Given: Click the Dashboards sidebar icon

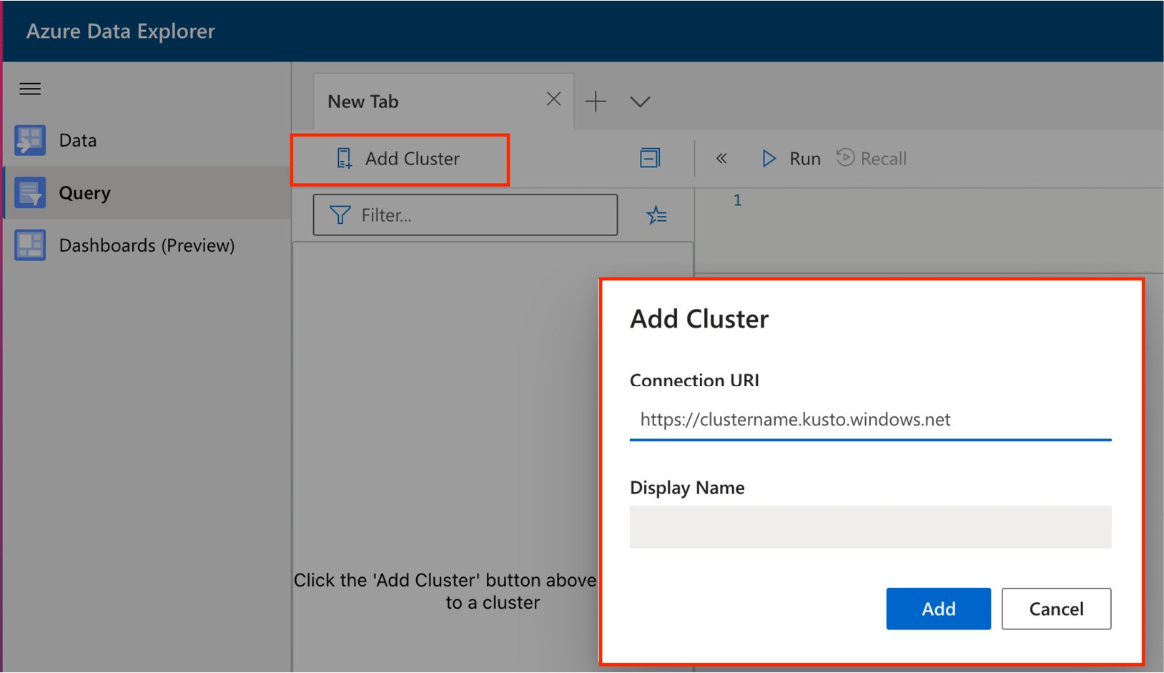Looking at the screenshot, I should (30, 245).
